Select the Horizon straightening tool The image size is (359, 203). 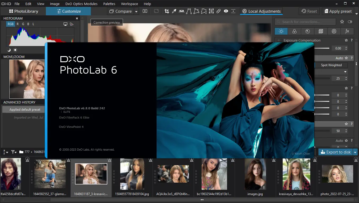(181, 11)
